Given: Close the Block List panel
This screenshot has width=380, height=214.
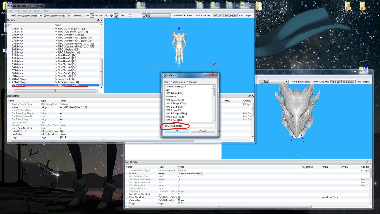Looking at the screenshot, I should pos(101,20).
